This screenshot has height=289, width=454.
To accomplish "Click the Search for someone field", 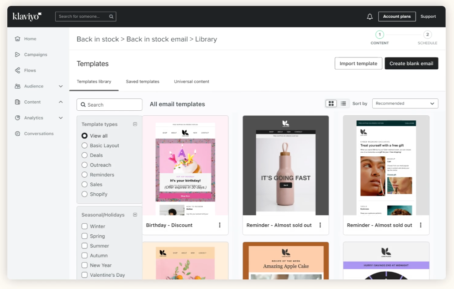I will coord(86,16).
